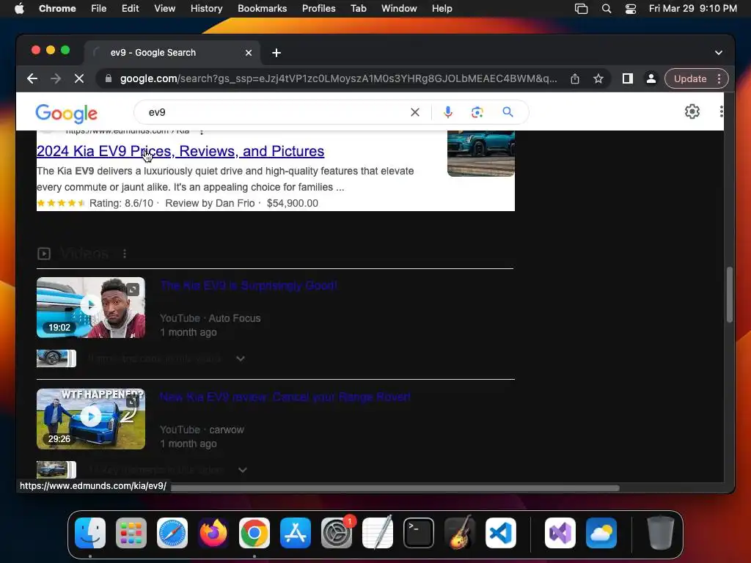
Task: Open Control Center in menu bar
Action: point(631,9)
